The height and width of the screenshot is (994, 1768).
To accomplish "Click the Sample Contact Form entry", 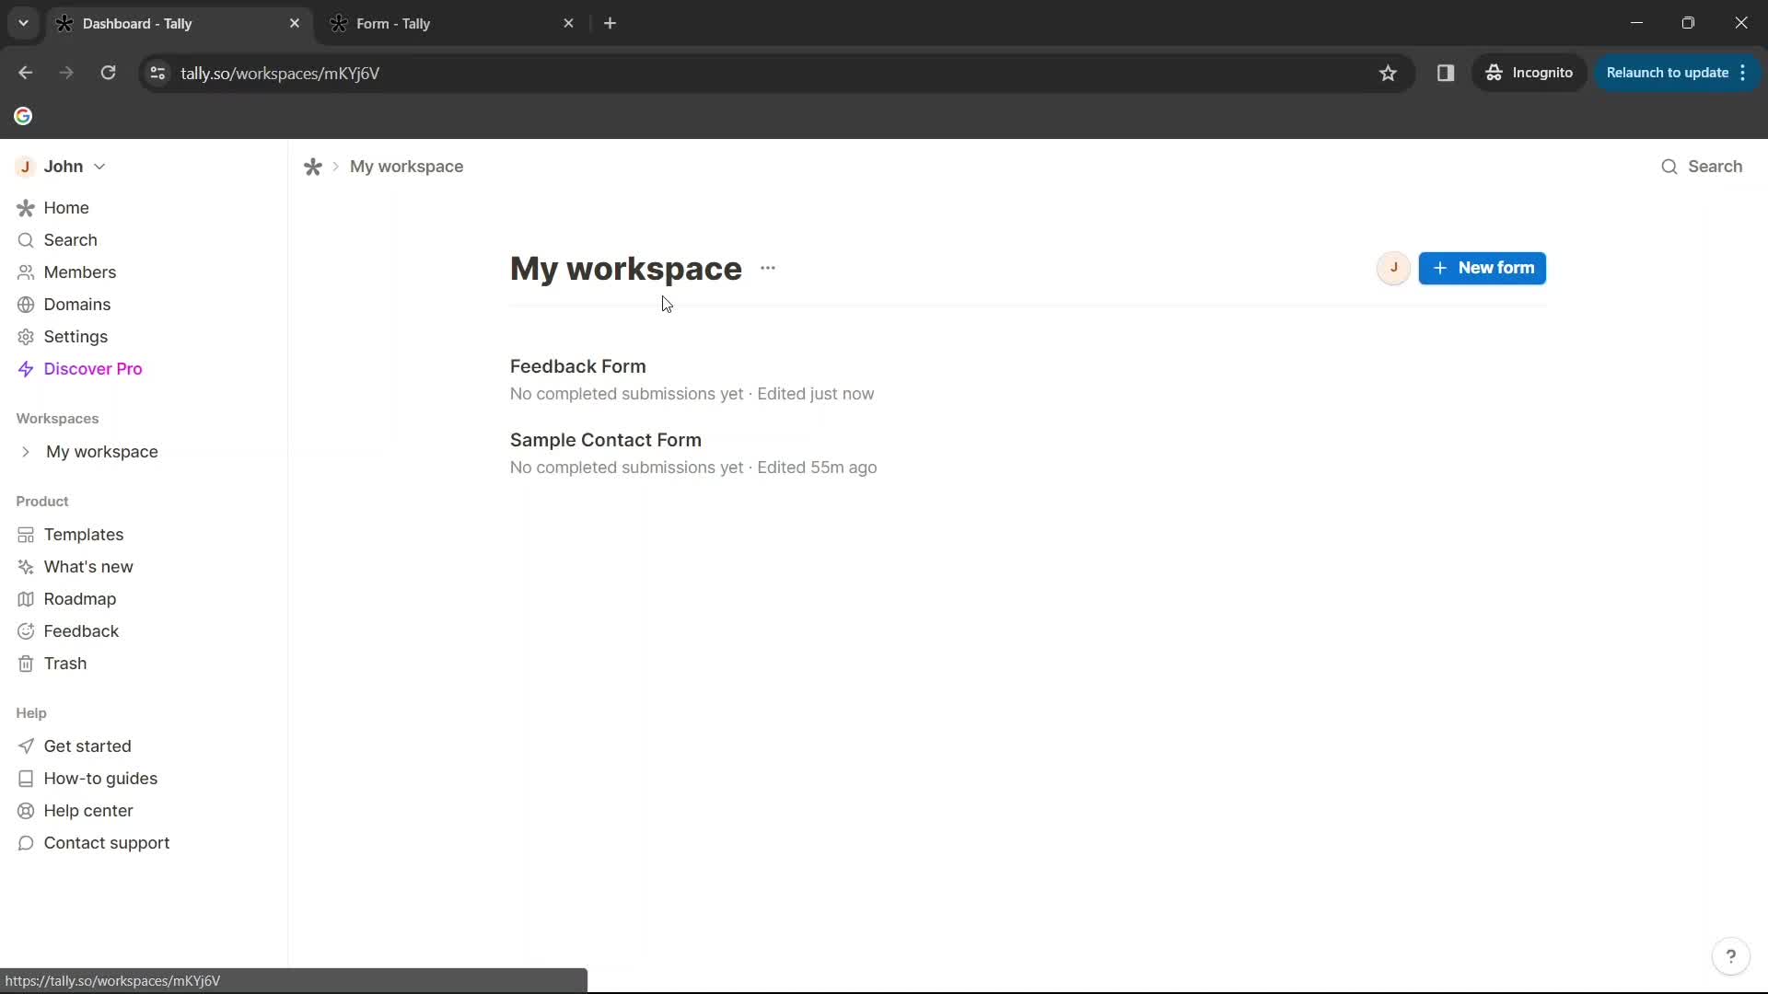I will click(x=607, y=441).
